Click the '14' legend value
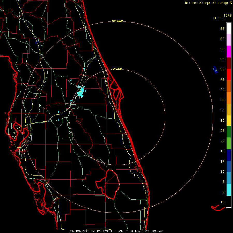This screenshot has width=233, height=233. (222, 161)
